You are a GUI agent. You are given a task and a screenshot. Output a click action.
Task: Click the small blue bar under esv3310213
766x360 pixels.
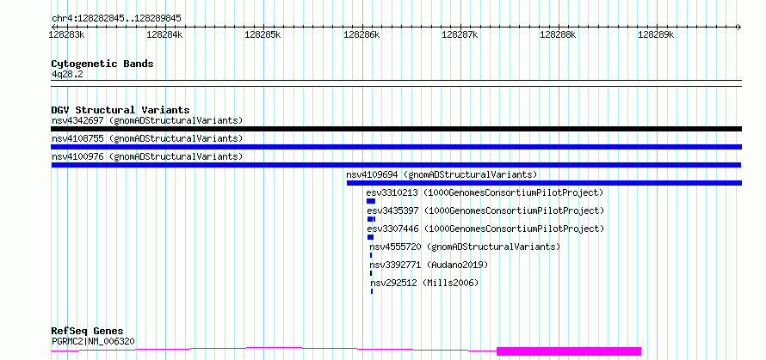point(371,201)
